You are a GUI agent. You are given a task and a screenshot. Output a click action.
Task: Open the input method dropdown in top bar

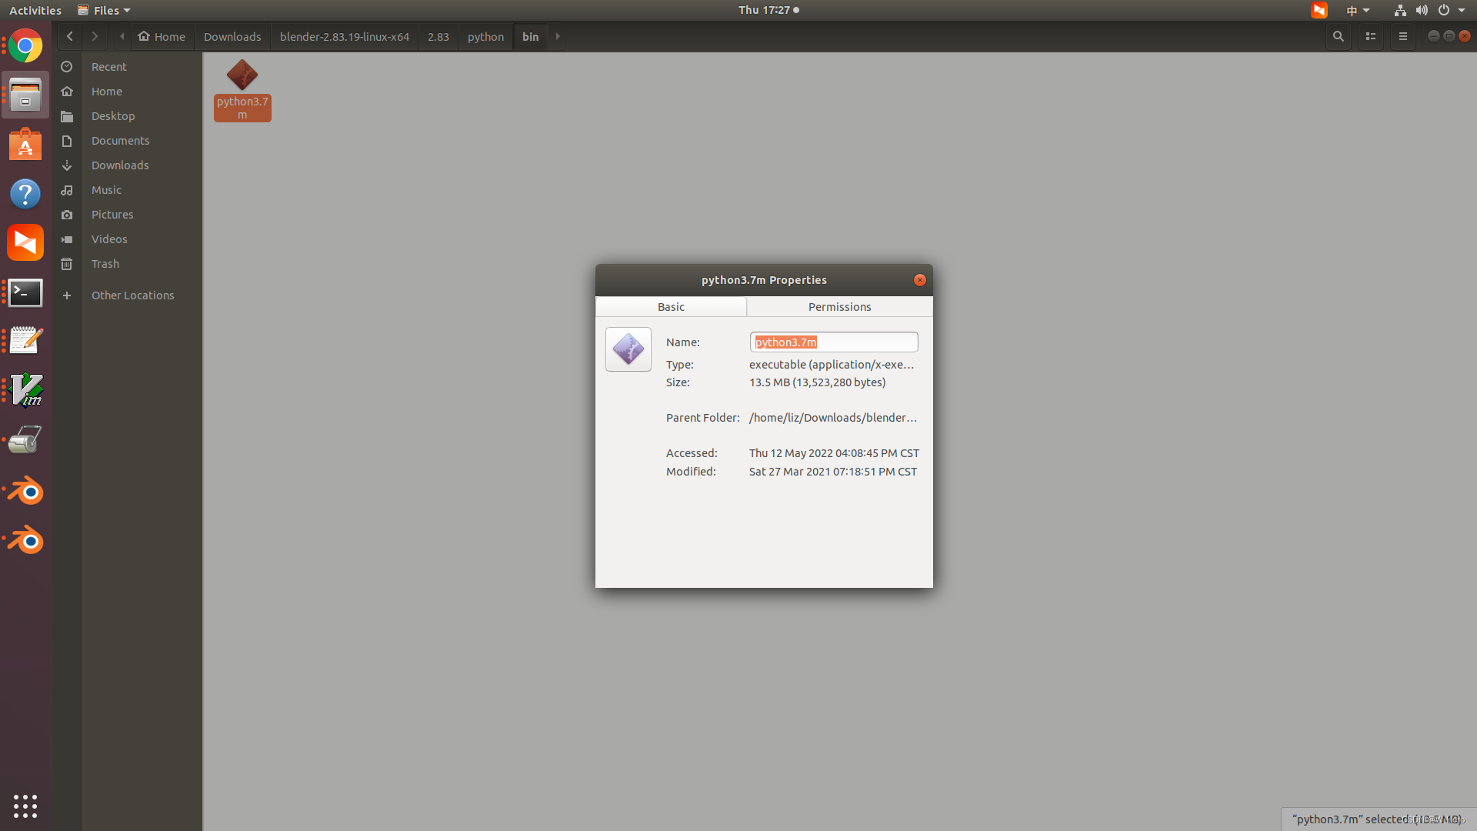(x=1358, y=10)
